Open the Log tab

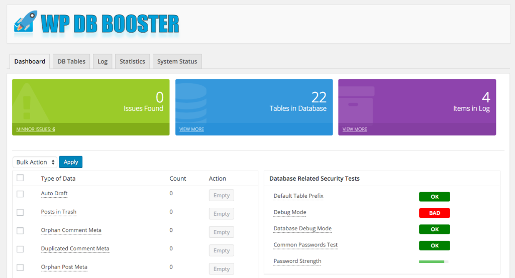point(102,61)
